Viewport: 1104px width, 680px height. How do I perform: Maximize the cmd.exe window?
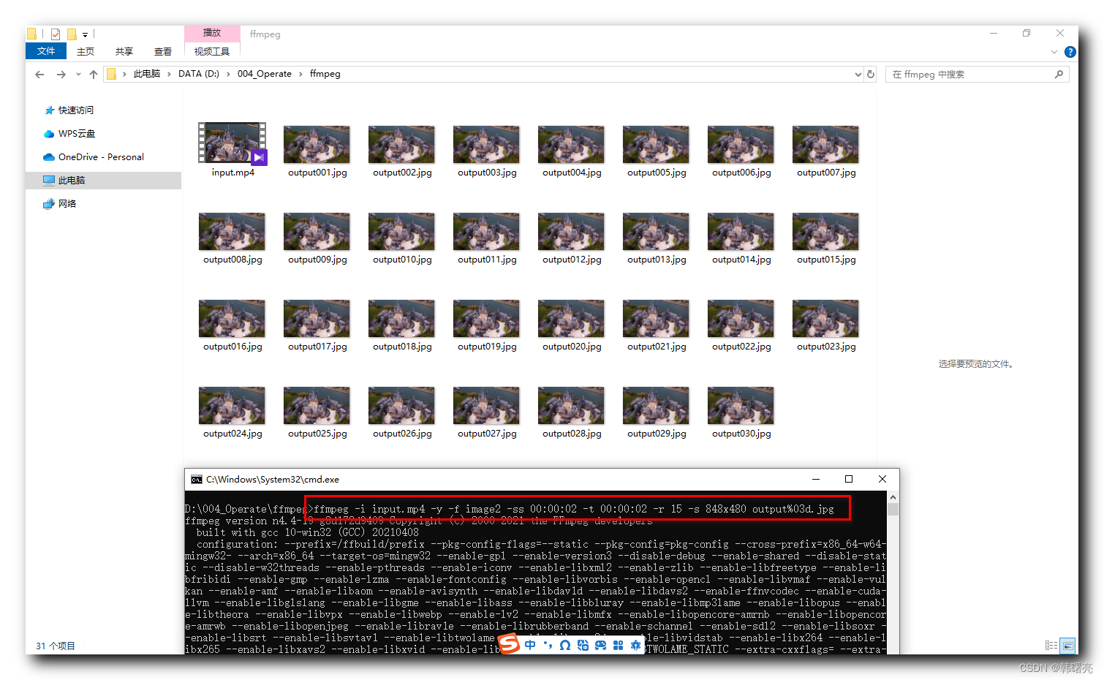pyautogui.click(x=849, y=479)
